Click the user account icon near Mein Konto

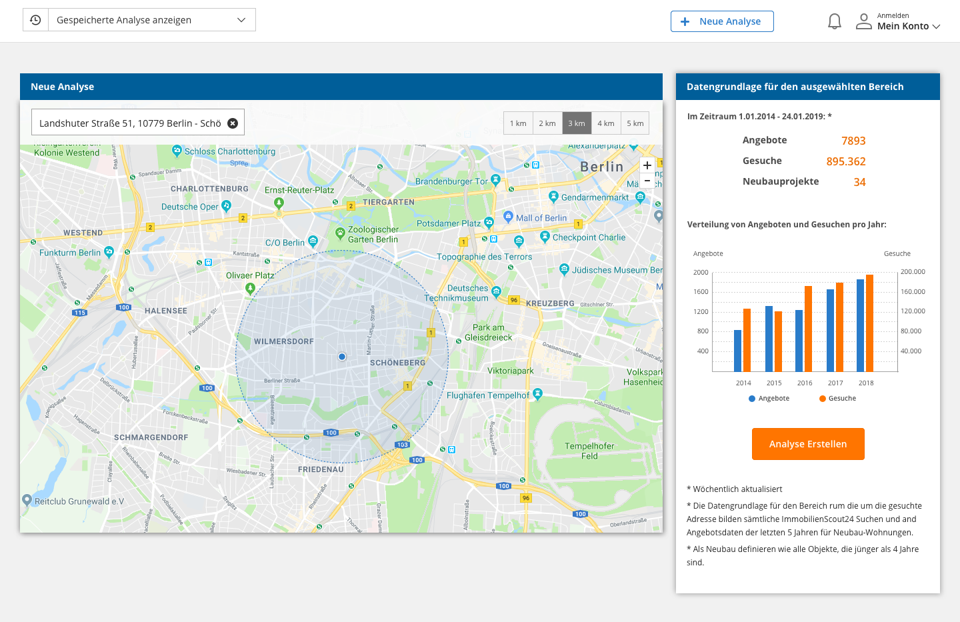pyautogui.click(x=863, y=21)
